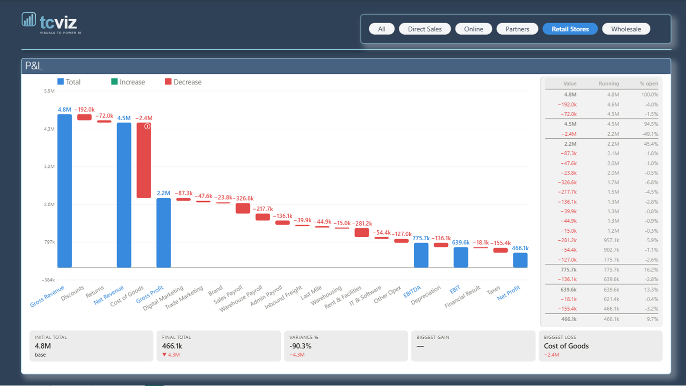Select the Net Profit 466.1k bar
Image resolution: width=686 pixels, height=386 pixels.
520,260
